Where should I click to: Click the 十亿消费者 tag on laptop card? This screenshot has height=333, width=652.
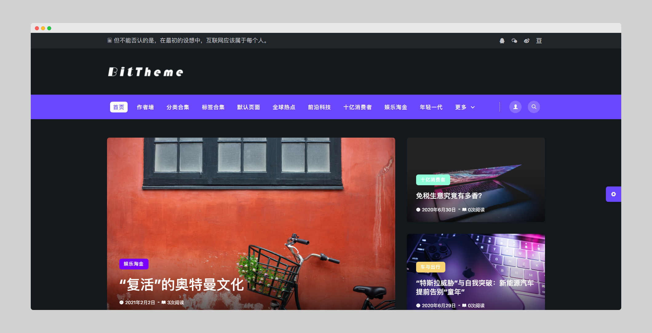433,180
